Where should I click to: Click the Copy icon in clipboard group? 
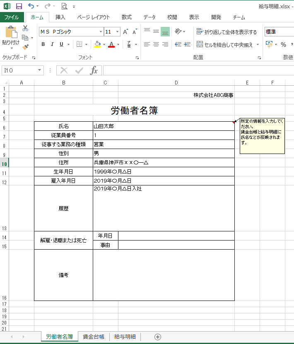(25, 38)
